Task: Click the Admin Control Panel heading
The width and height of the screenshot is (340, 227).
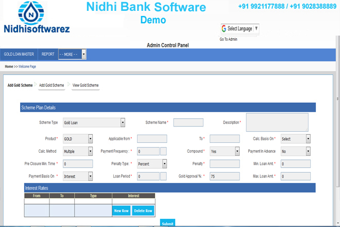Action: [168, 45]
